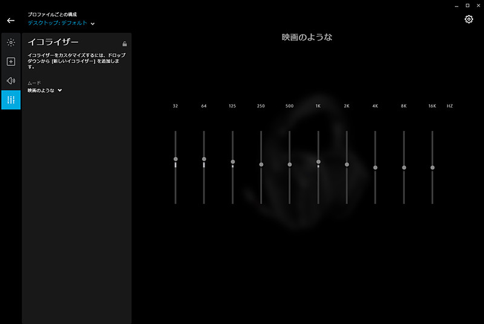Click the 500 Hz slider handle

(x=290, y=164)
